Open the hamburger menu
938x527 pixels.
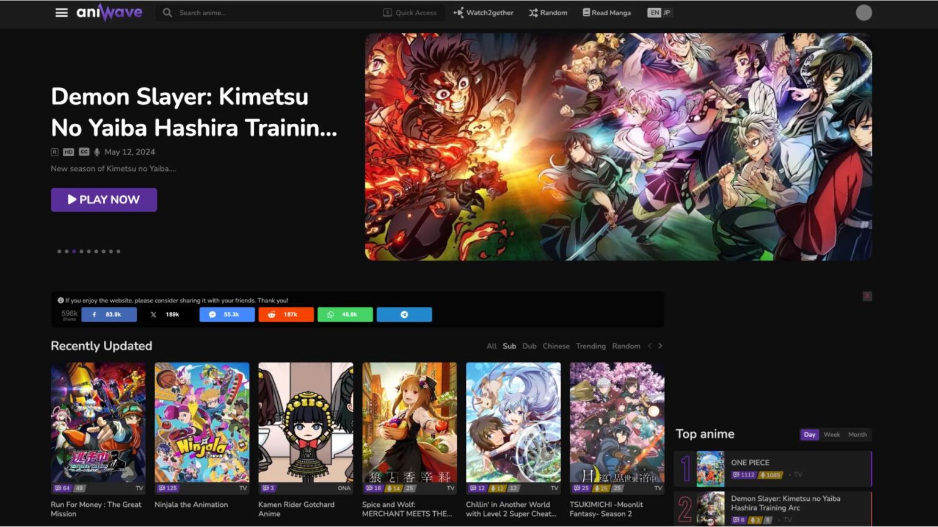point(62,12)
